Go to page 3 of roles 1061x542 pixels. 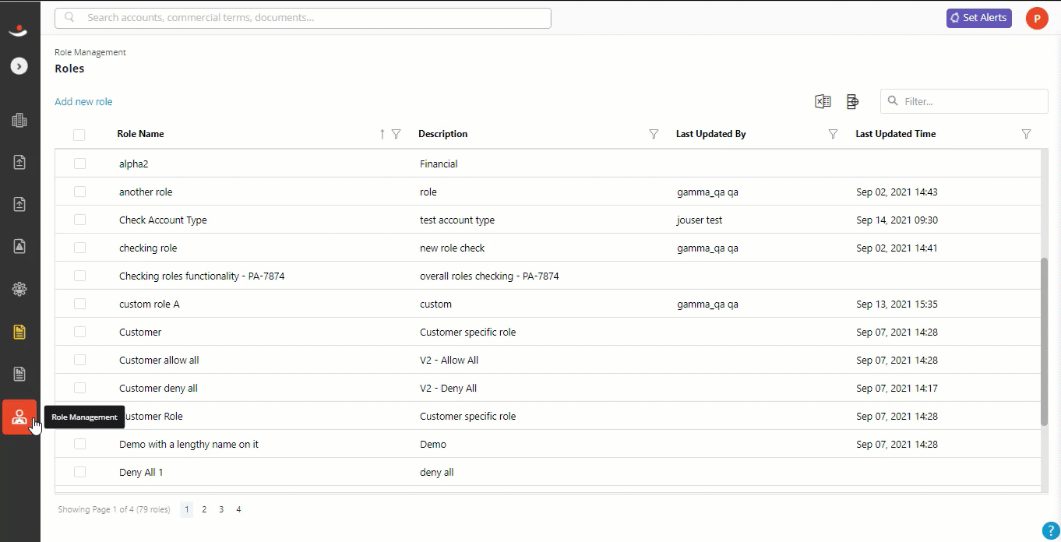click(x=221, y=509)
